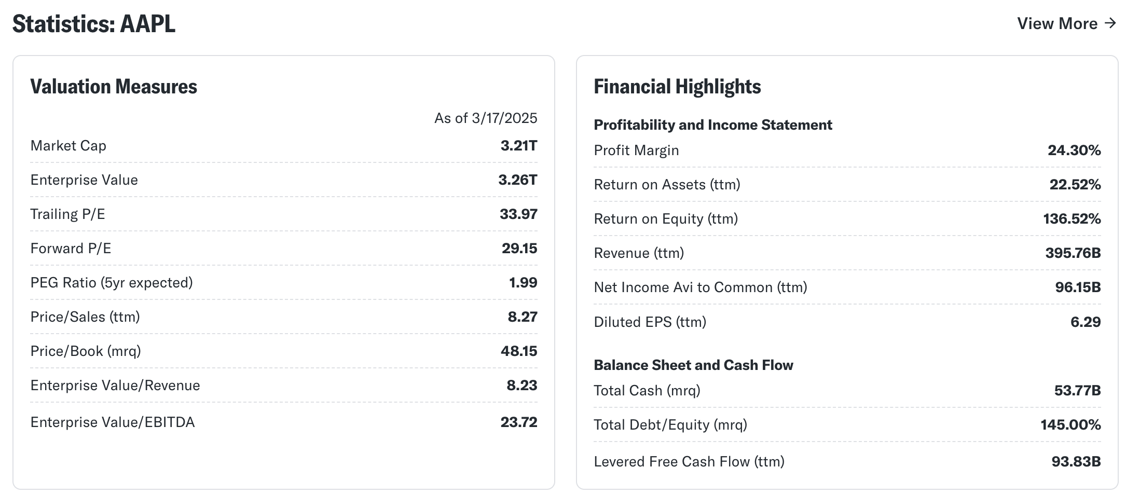Click the Market Cap label
The width and height of the screenshot is (1126, 495).
click(68, 146)
